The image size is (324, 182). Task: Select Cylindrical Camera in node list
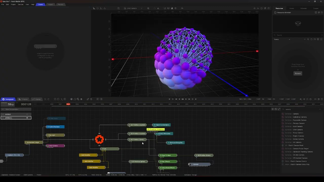coord(296,117)
